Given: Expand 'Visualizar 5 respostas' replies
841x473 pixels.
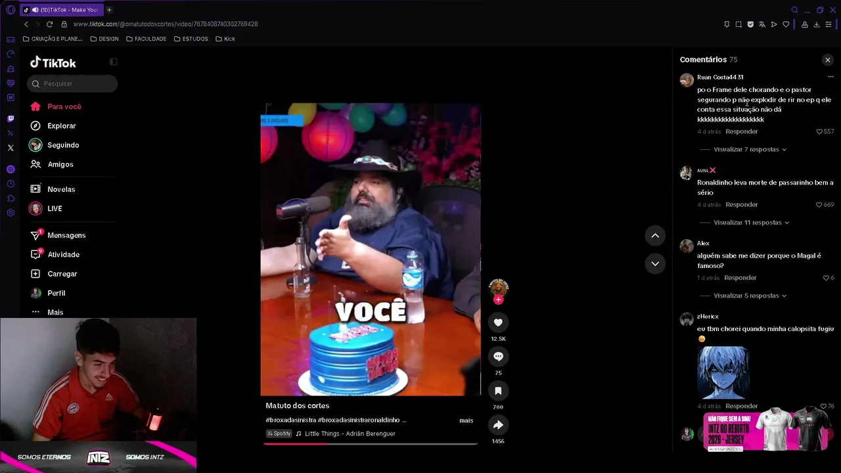Looking at the screenshot, I should (750, 296).
